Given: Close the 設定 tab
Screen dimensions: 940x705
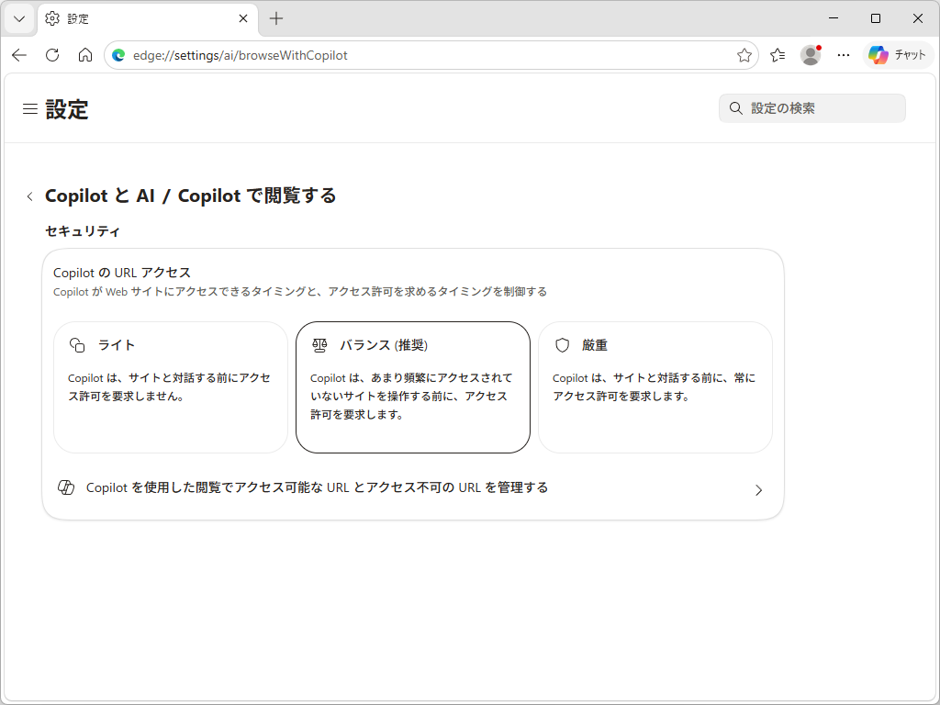Looking at the screenshot, I should (x=242, y=18).
